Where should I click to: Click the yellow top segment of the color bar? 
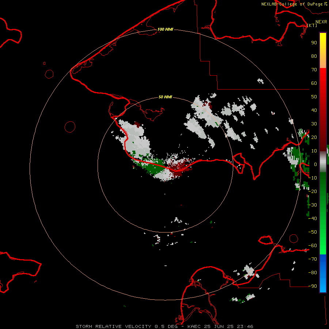pyautogui.click(x=323, y=50)
